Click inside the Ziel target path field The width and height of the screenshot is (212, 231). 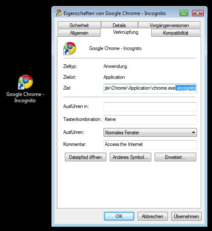pos(150,88)
